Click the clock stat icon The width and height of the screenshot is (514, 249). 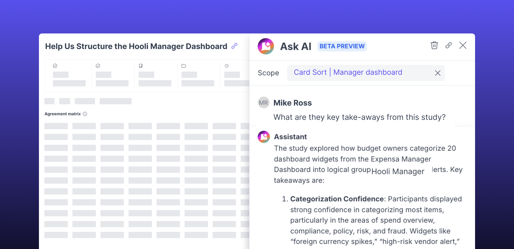227,66
